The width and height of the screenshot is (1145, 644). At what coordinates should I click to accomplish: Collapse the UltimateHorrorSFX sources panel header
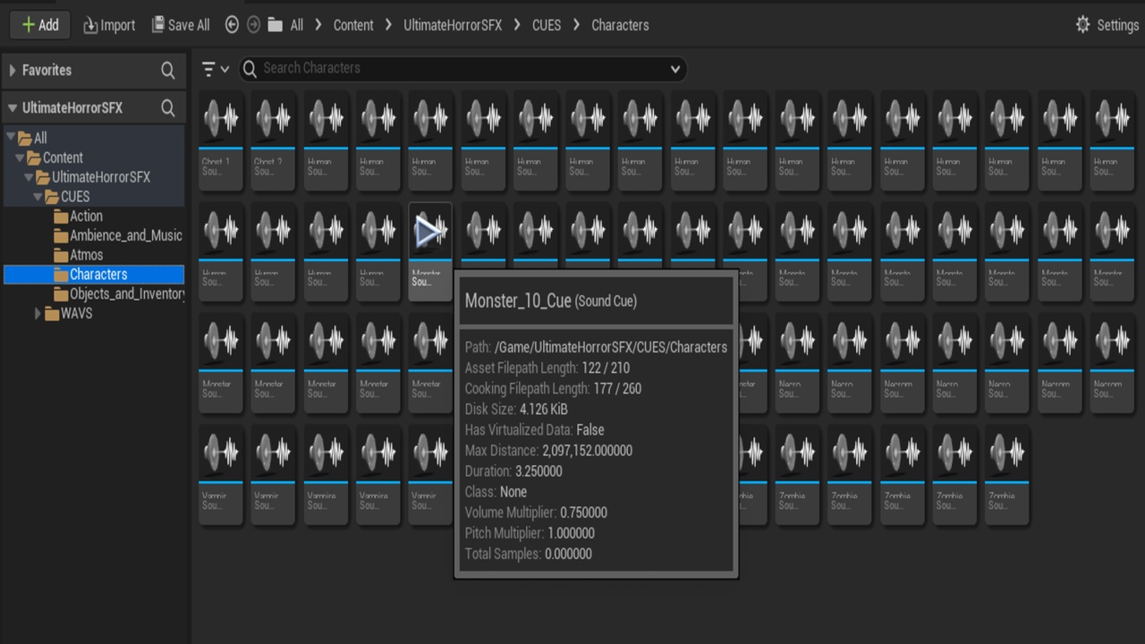[x=13, y=108]
